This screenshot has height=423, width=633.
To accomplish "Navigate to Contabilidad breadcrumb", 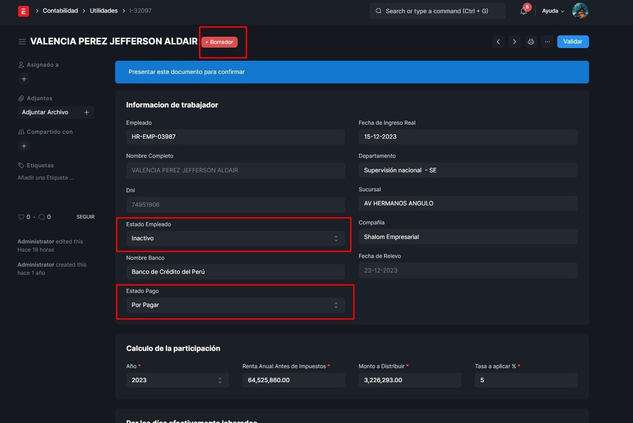I will 60,11.
